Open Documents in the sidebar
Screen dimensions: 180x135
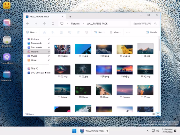[x=37, y=48]
